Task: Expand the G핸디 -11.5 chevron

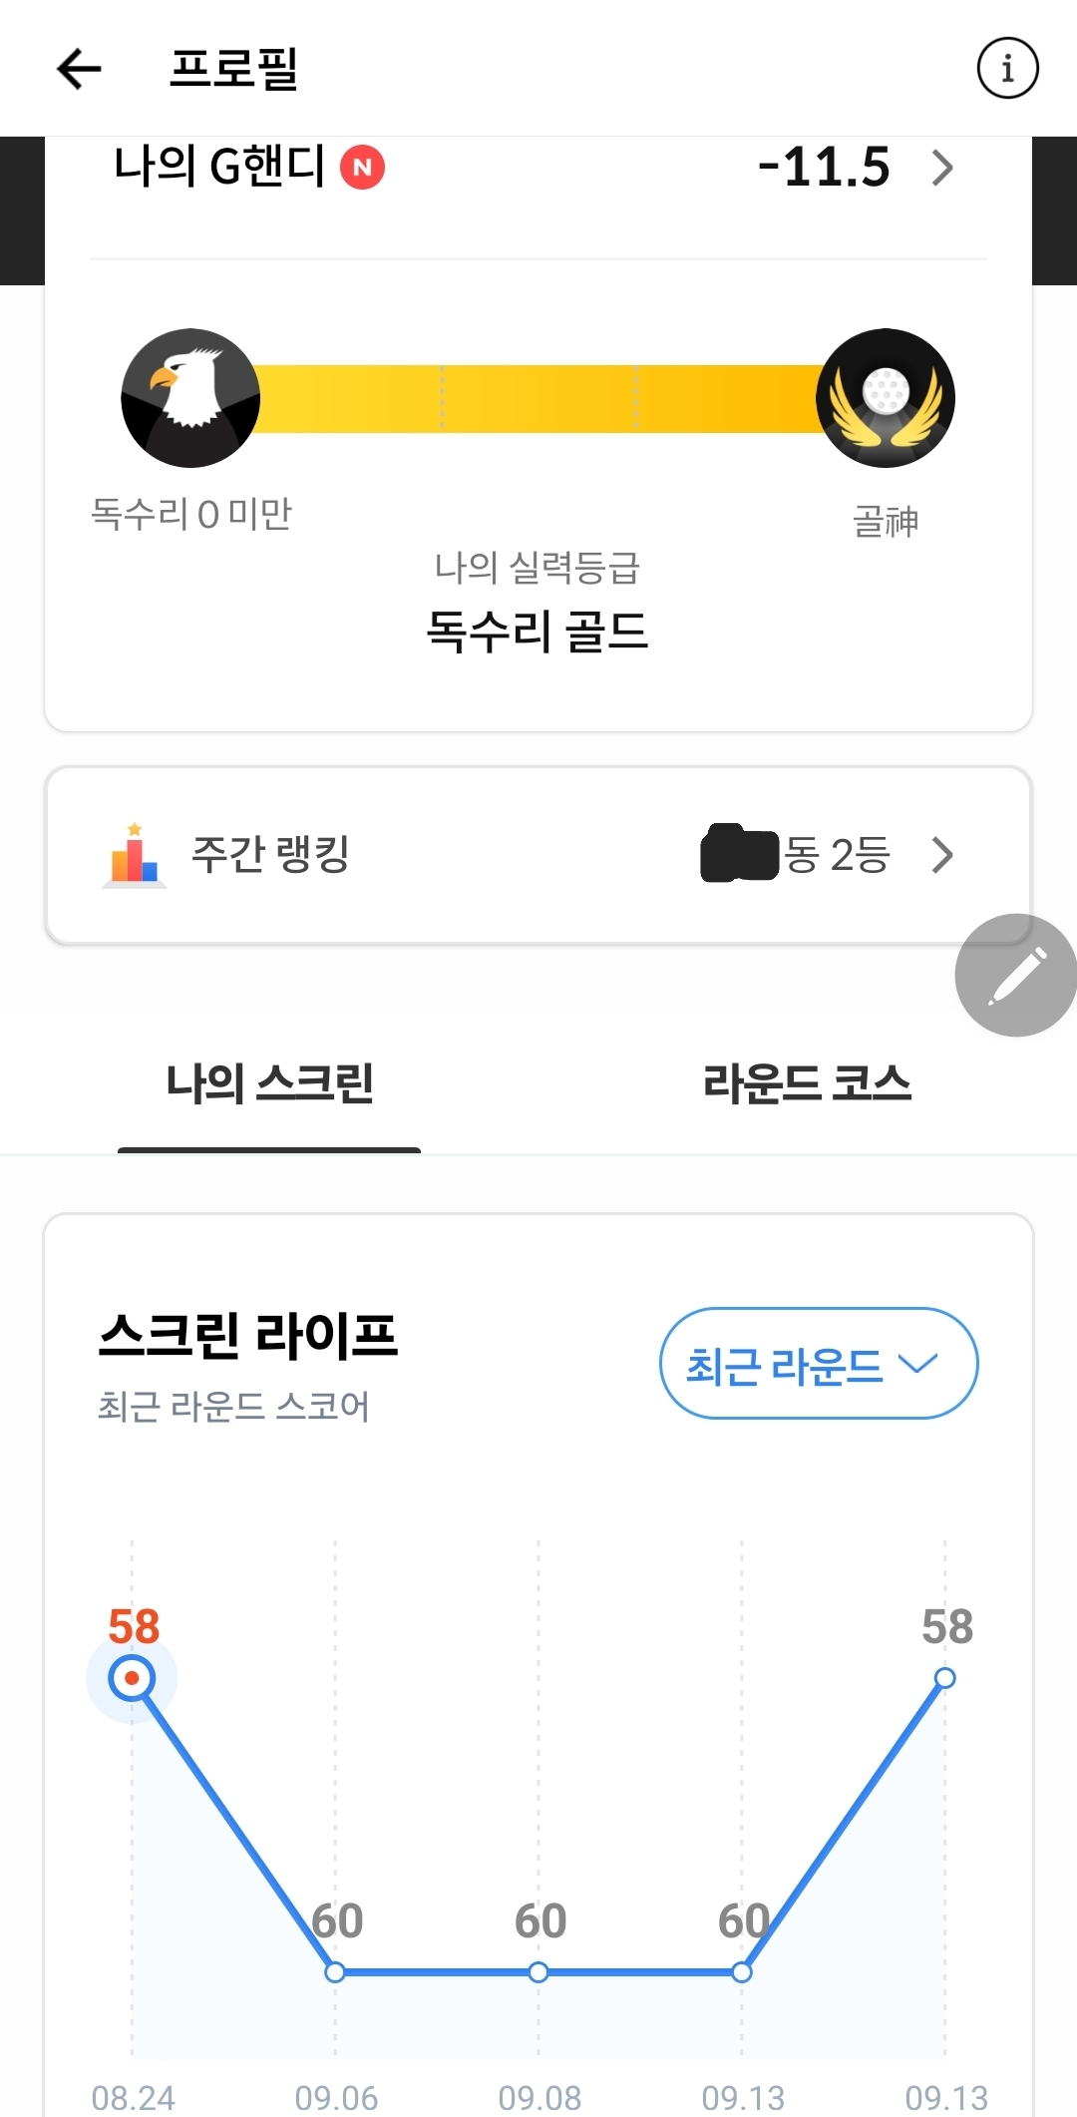Action: [x=942, y=168]
